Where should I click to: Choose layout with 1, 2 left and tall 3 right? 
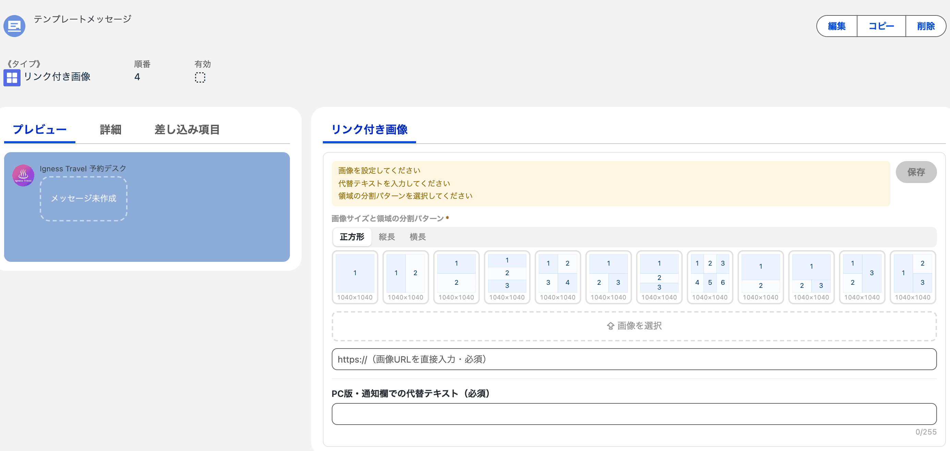click(x=862, y=277)
